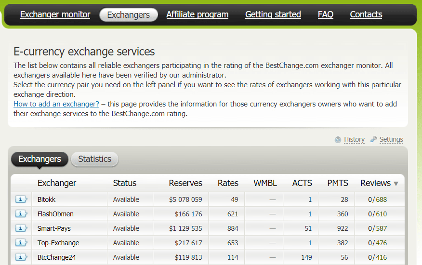
Task: Open the History link
Action: (354, 140)
